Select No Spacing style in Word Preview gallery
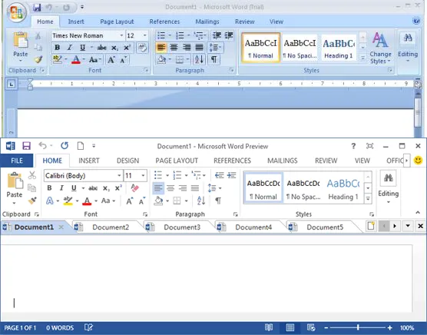 (x=303, y=188)
